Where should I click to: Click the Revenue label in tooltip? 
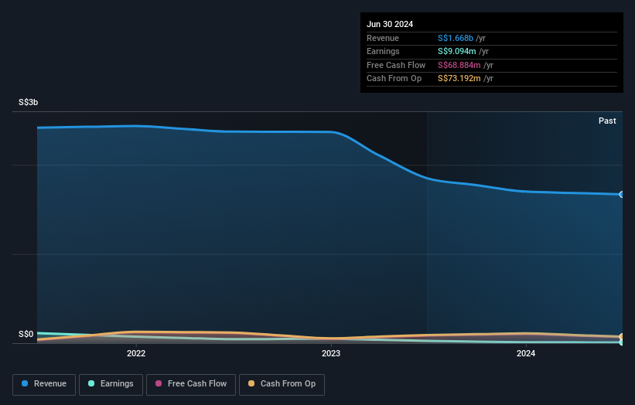click(383, 38)
